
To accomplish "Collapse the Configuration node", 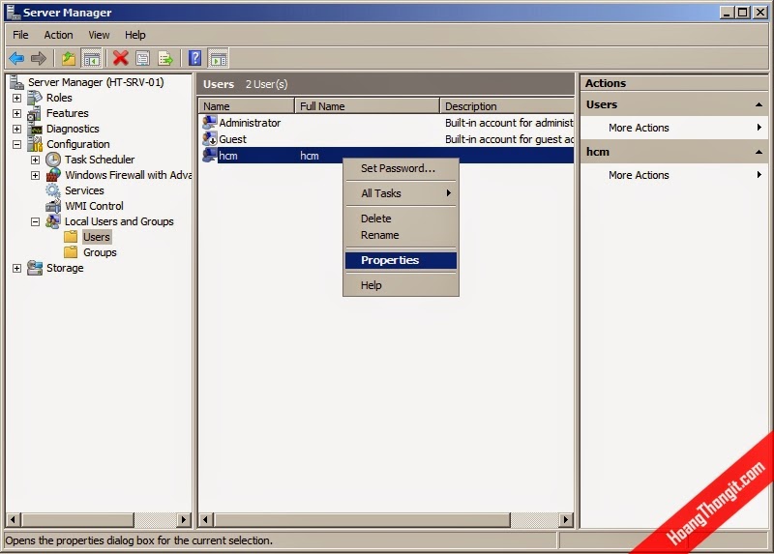I will tap(16, 144).
